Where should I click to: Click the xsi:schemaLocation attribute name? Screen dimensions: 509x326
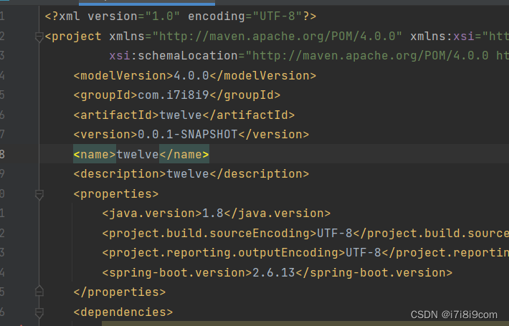(x=173, y=56)
